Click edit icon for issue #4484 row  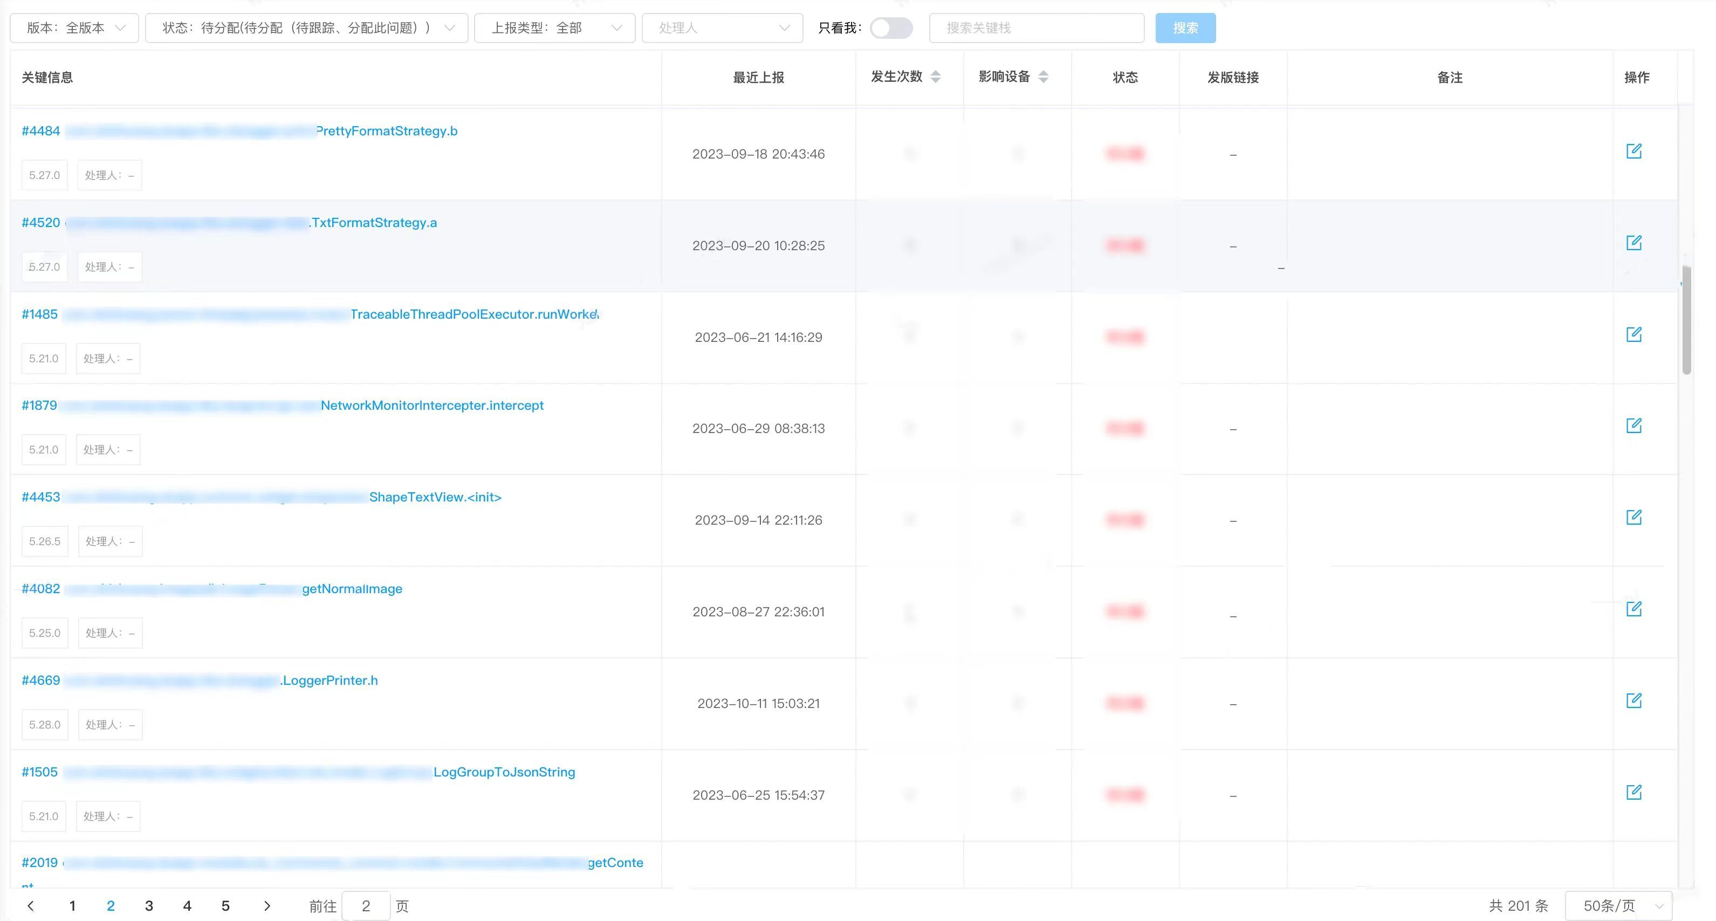coord(1633,151)
